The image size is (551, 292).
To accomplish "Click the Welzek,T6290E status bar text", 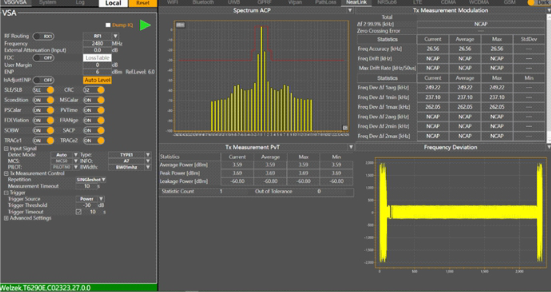I will tap(46, 288).
